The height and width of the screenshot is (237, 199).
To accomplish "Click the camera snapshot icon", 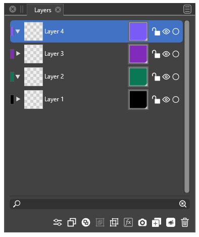I will click(x=142, y=222).
